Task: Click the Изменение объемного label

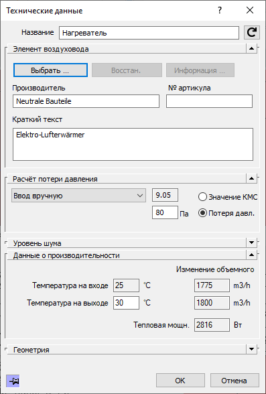Action: point(215,269)
